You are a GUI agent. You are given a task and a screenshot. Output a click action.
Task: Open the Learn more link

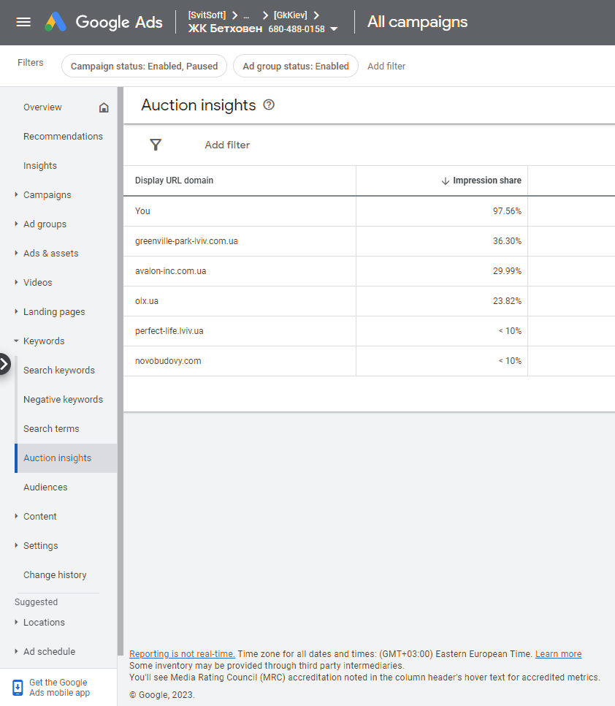tap(558, 654)
